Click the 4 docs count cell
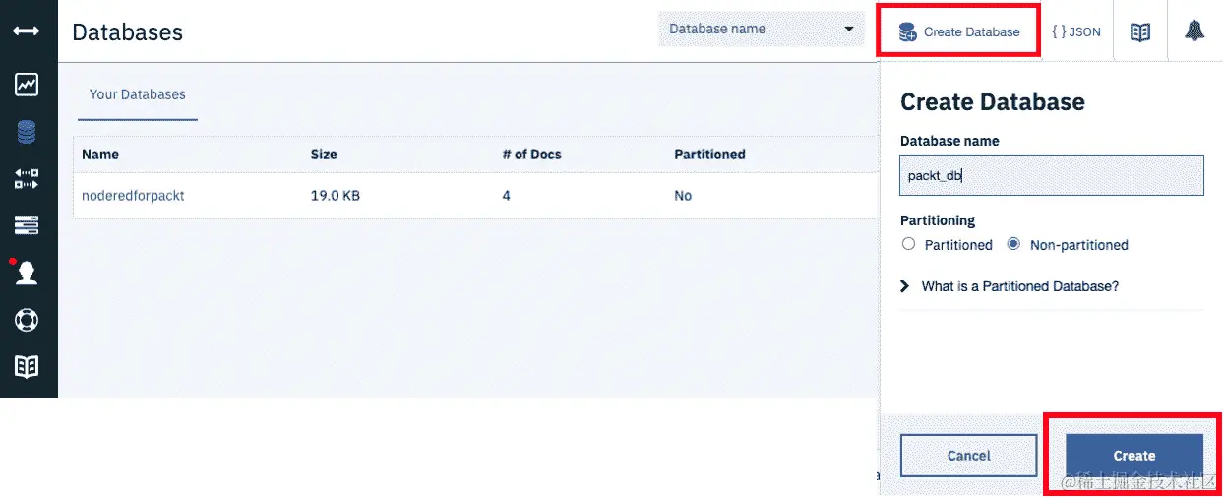Viewport: 1224px width, 498px height. pos(506,196)
